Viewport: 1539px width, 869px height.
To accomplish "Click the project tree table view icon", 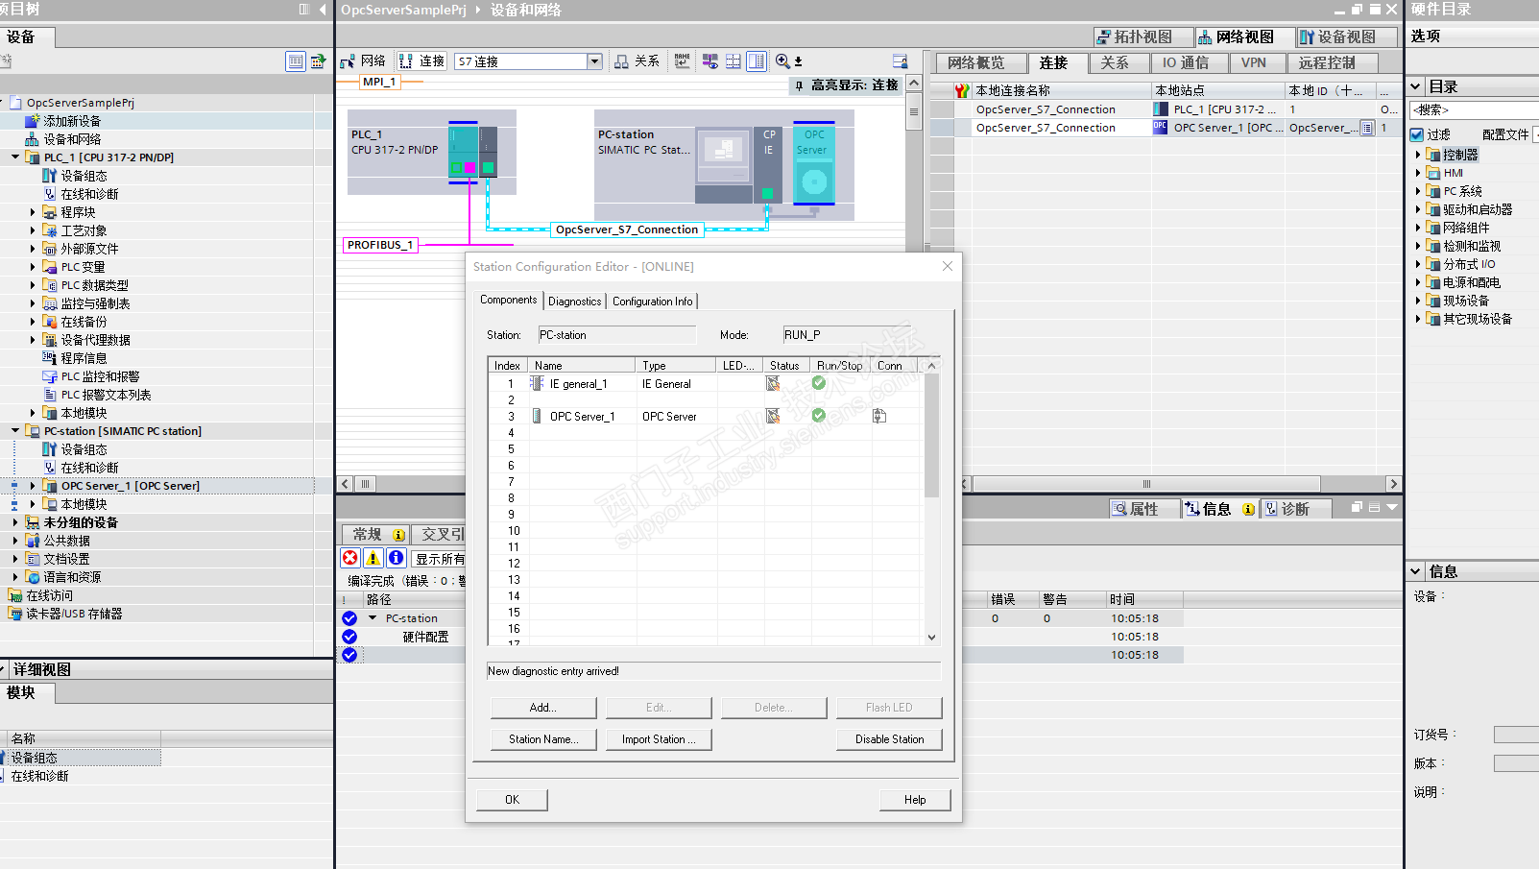I will pyautogui.click(x=296, y=61).
